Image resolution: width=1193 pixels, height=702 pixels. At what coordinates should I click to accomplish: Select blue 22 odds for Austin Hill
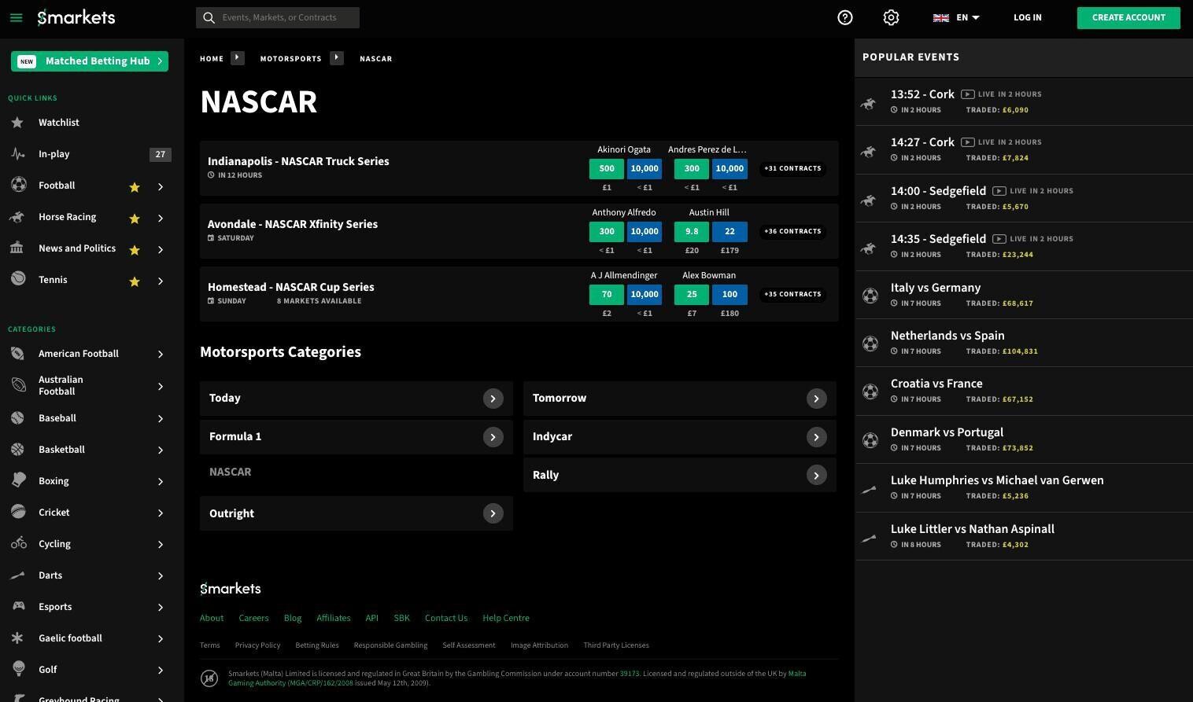729,231
